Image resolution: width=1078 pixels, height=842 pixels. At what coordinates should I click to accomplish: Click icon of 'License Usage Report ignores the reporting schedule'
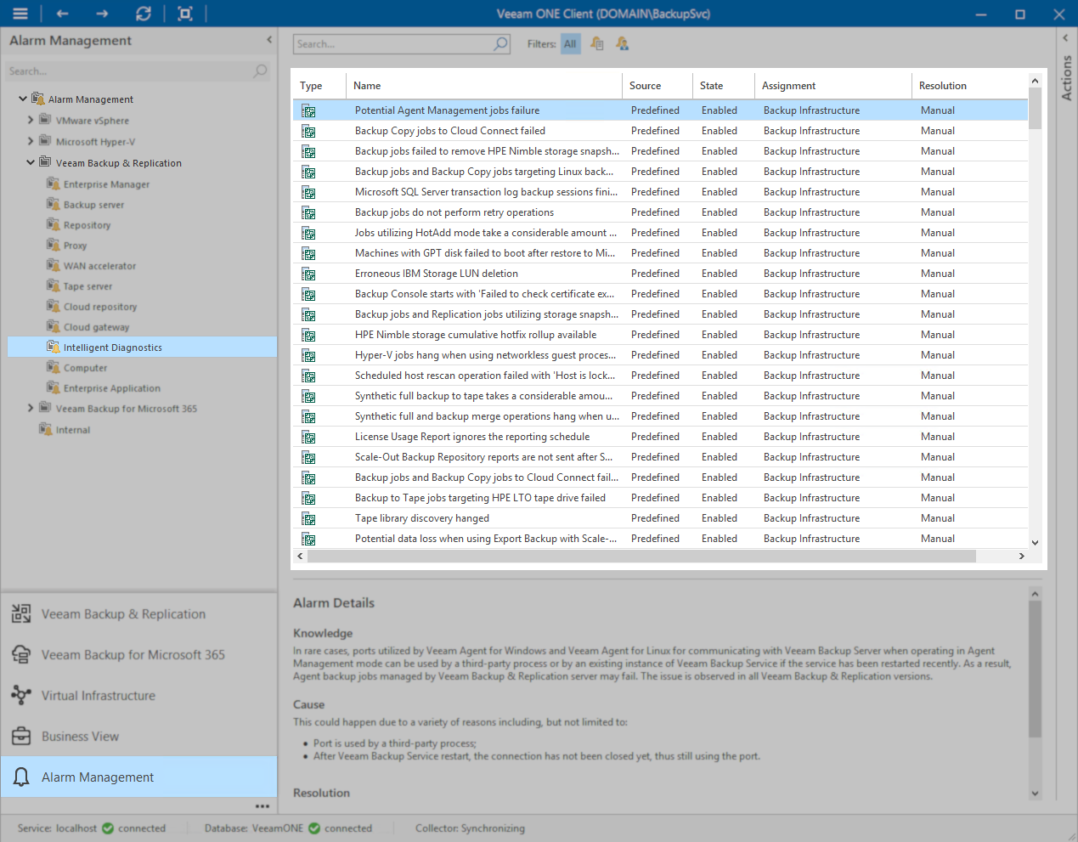pyautogui.click(x=308, y=437)
